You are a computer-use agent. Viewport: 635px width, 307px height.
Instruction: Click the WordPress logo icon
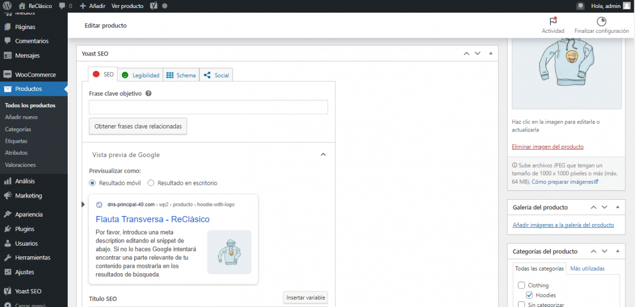pyautogui.click(x=7, y=6)
